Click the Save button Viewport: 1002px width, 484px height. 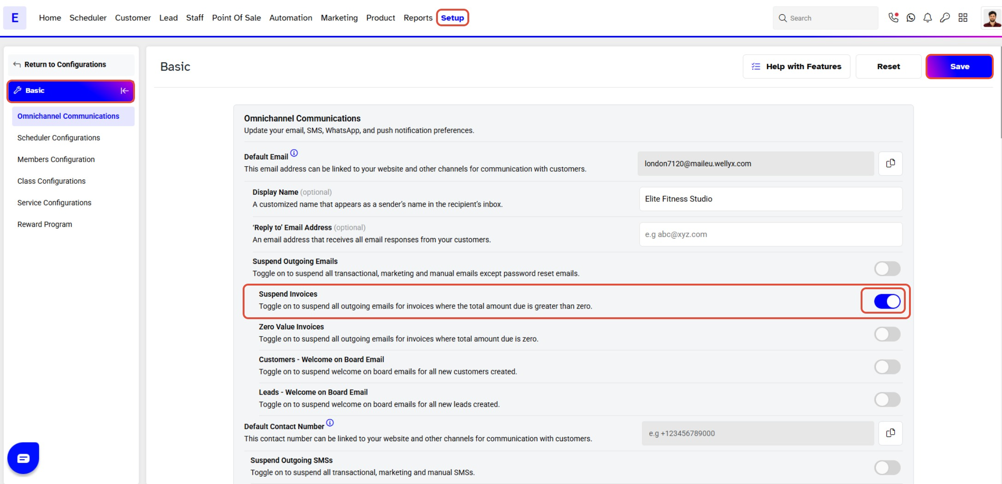coord(959,66)
